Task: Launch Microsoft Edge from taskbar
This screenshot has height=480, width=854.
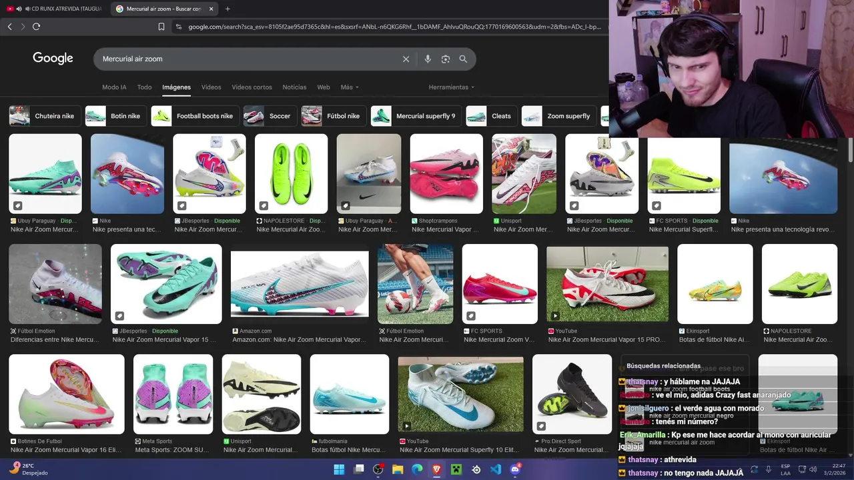Action: [417, 469]
